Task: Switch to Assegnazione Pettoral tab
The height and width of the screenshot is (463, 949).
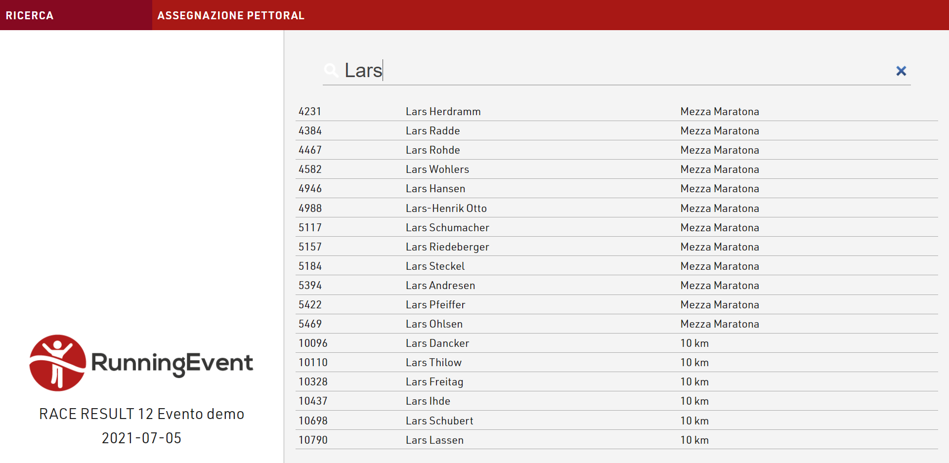Action: (231, 15)
